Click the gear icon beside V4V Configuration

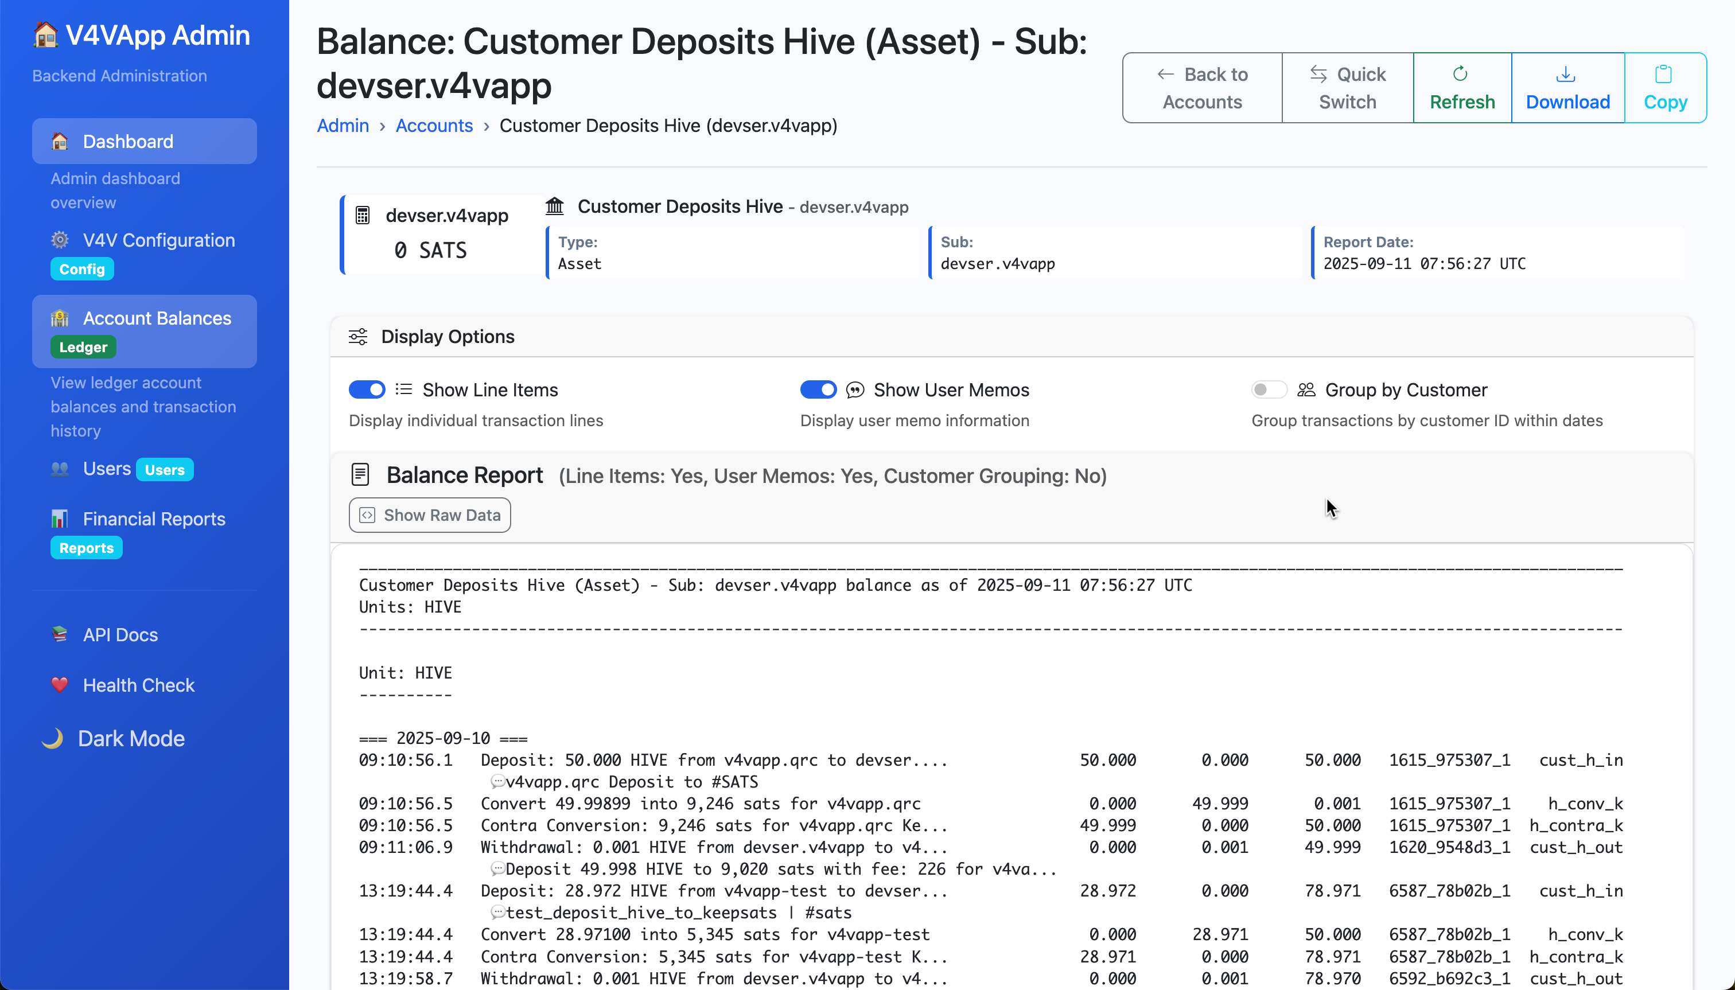pyautogui.click(x=60, y=240)
